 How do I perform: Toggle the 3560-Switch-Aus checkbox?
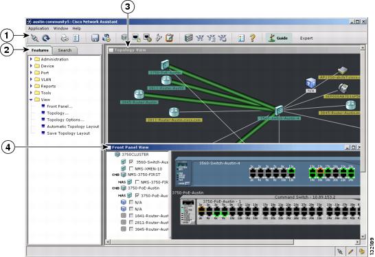[x=131, y=161]
